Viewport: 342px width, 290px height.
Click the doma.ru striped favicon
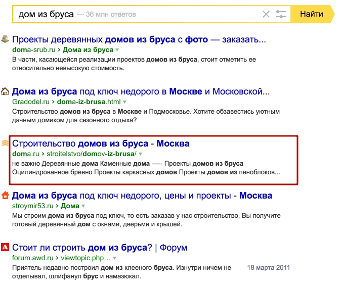[5, 143]
